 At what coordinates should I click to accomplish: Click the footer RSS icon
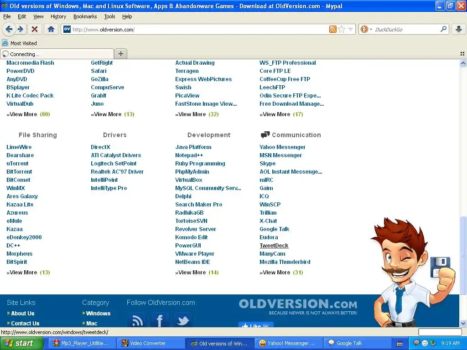pyautogui.click(x=137, y=320)
